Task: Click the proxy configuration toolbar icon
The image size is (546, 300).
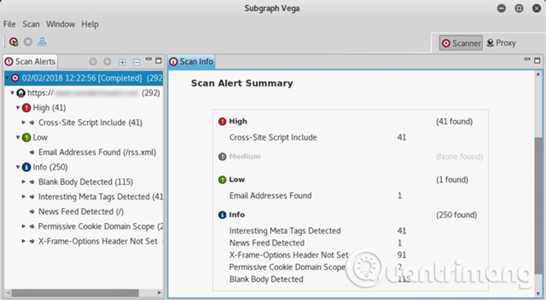Action: point(42,42)
